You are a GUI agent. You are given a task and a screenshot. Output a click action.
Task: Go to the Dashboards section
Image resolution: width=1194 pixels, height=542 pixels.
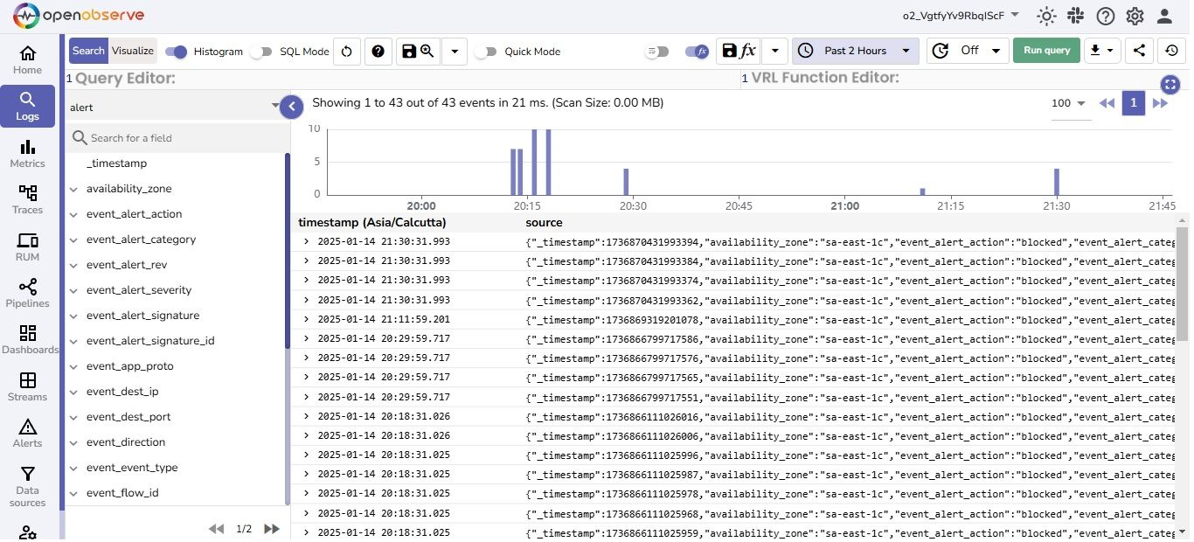[30, 341]
